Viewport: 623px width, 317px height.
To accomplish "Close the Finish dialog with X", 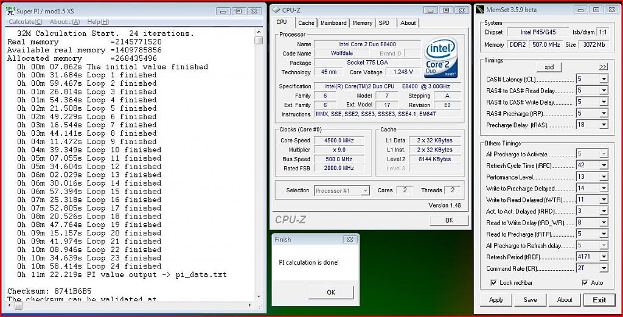I will click(350, 239).
